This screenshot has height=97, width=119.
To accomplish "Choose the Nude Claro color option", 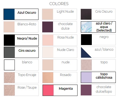I will click(x=60, y=52).
